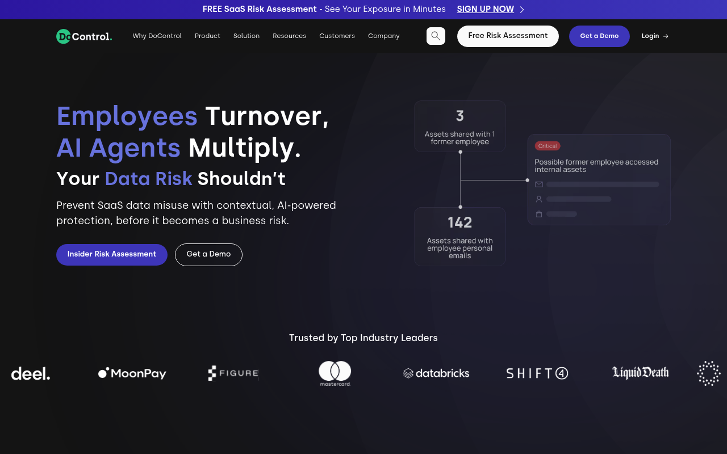This screenshot has width=727, height=454.
Task: Click the '3 Assets shared with 1 former employee' card
Action: click(460, 126)
